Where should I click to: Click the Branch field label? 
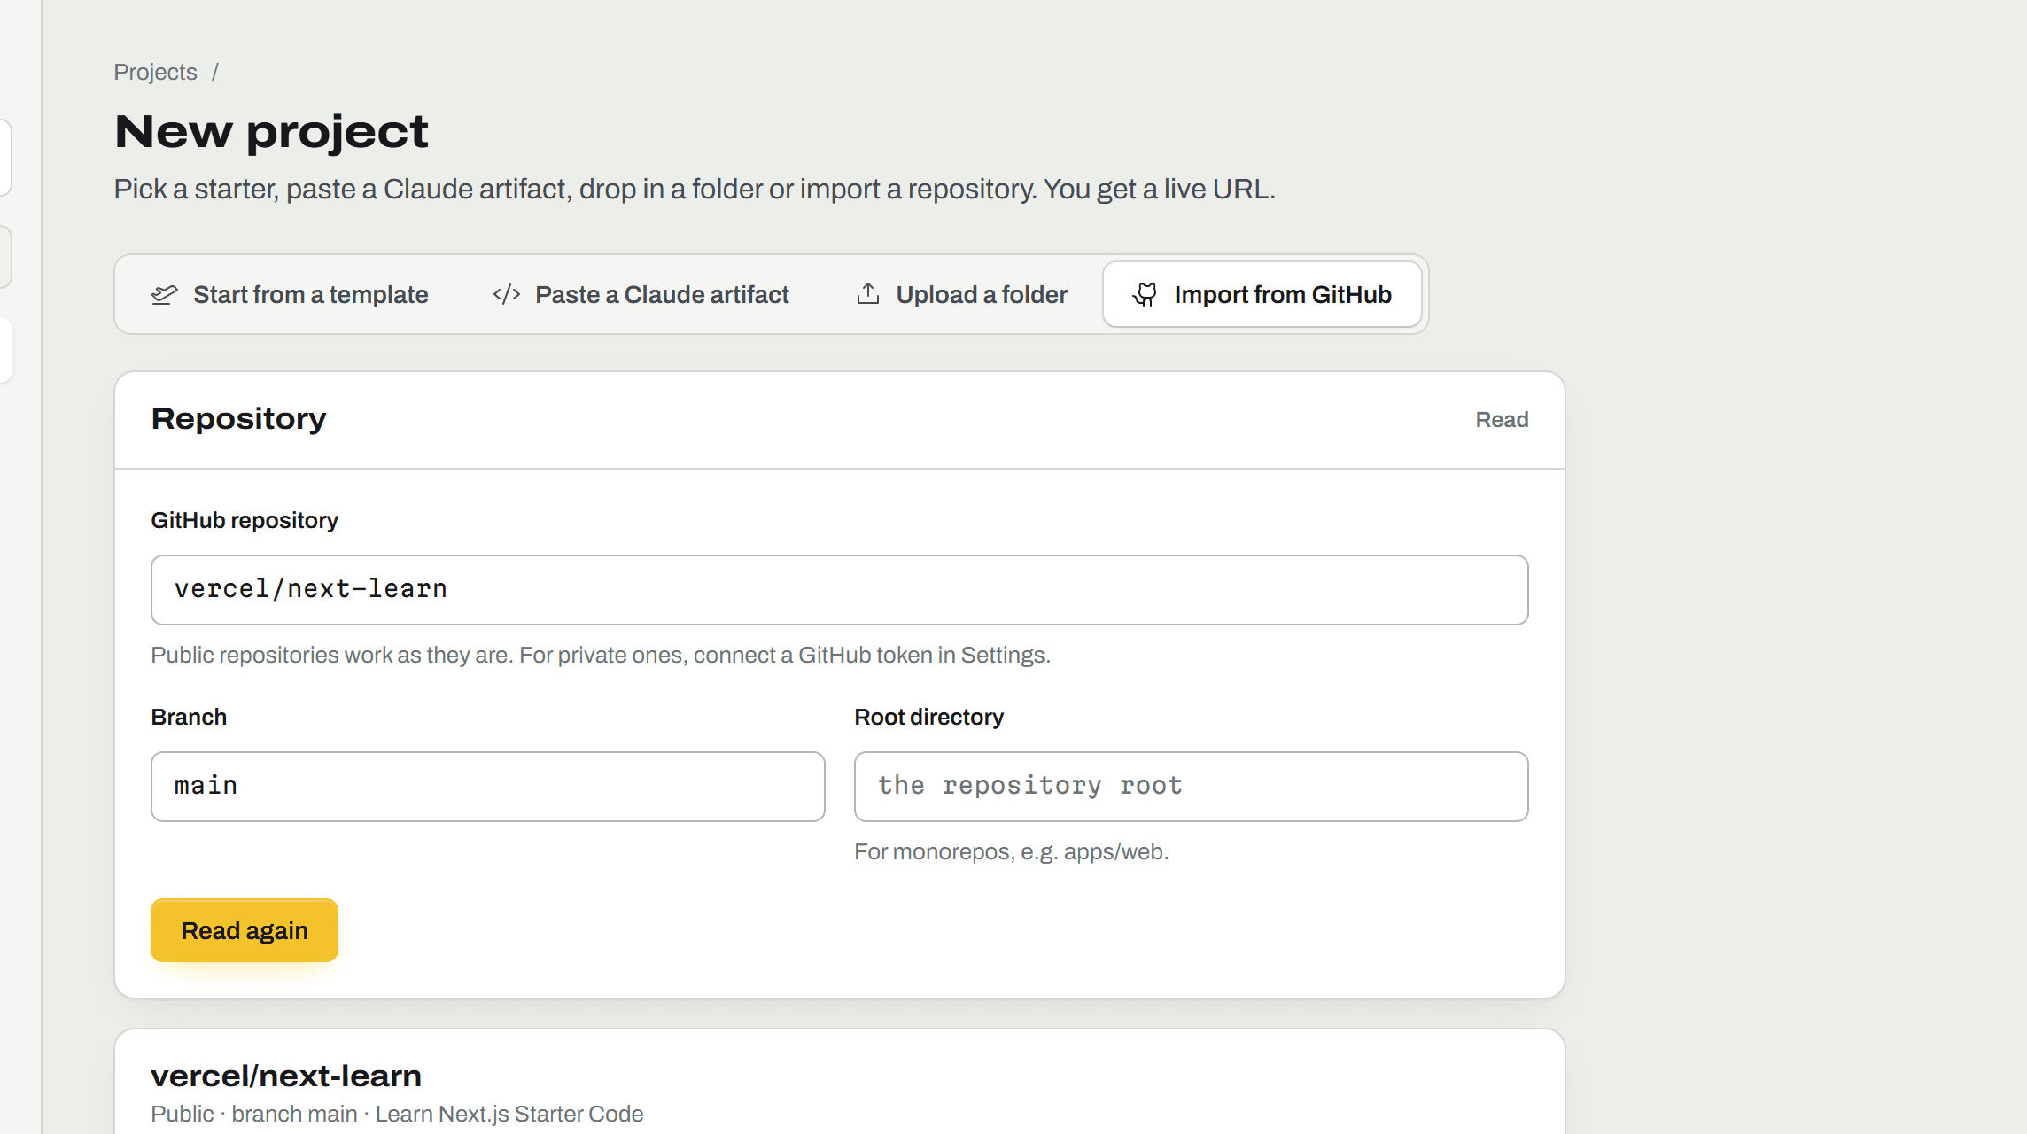pyautogui.click(x=189, y=718)
